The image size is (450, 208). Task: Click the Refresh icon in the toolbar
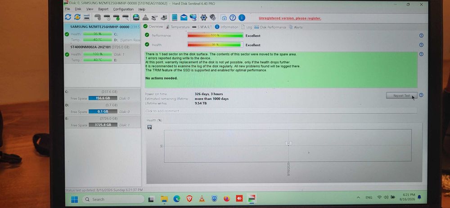click(x=68, y=17)
